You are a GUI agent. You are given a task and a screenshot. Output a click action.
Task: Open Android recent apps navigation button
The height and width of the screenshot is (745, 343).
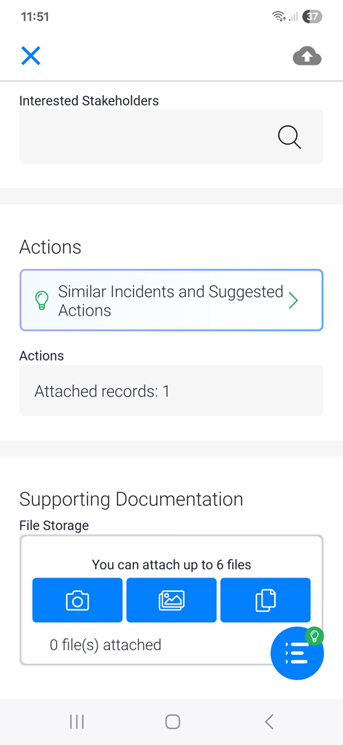coord(77,722)
